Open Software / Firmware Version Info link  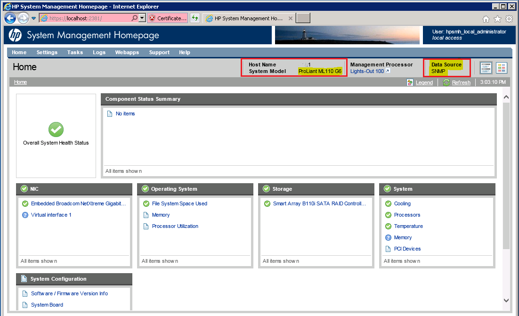coord(70,293)
